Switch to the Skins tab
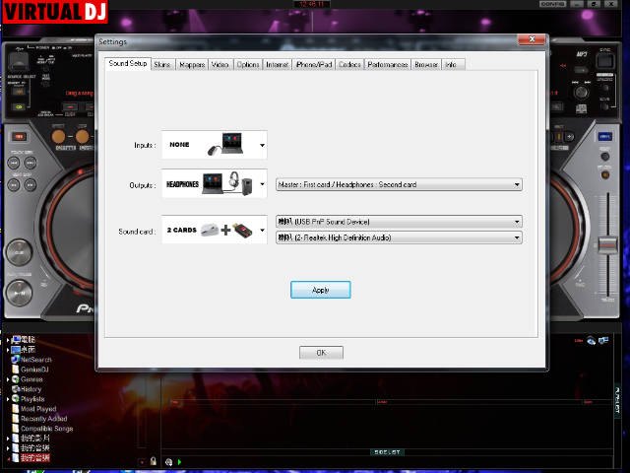Image resolution: width=630 pixels, height=473 pixels. click(x=162, y=65)
